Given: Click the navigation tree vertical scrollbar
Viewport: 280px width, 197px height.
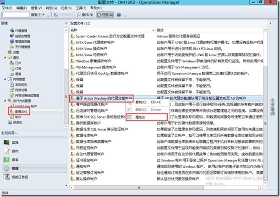Looking at the screenshot, I should 66,96.
